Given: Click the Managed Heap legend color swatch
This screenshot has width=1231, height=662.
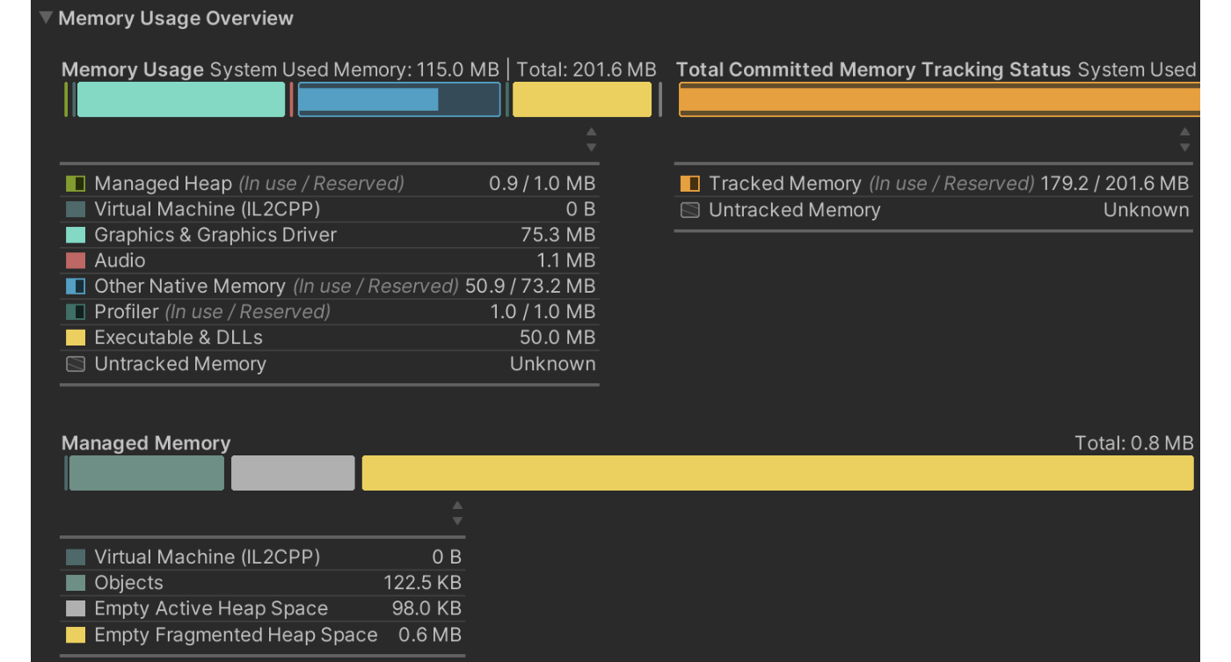Looking at the screenshot, I should [x=75, y=183].
